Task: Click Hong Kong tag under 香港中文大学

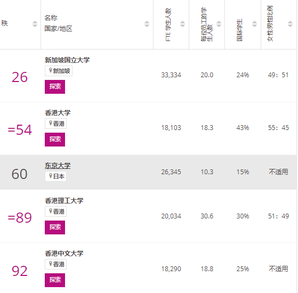Action: [55, 264]
